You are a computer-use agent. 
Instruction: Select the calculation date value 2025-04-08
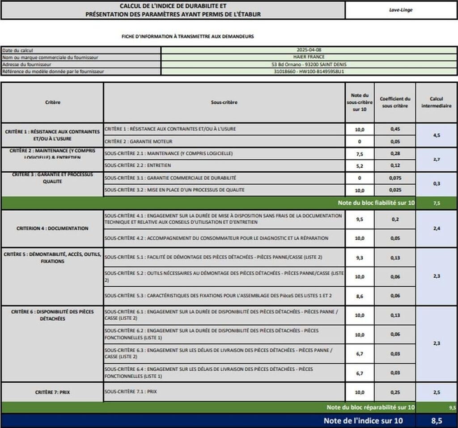click(x=309, y=50)
